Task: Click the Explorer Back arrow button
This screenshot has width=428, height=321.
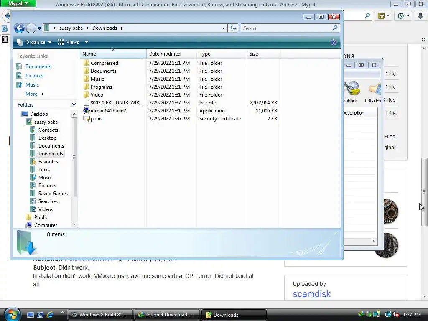Action: pyautogui.click(x=19, y=28)
